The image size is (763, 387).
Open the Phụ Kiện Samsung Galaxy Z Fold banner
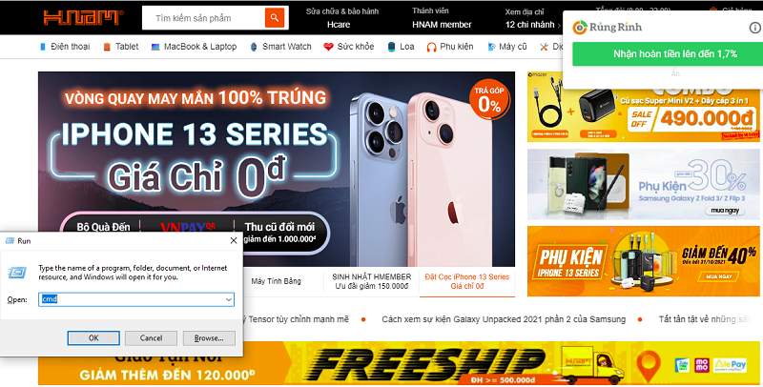tap(644, 184)
